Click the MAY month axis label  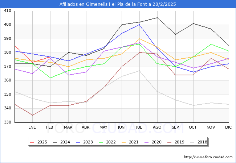103,127
